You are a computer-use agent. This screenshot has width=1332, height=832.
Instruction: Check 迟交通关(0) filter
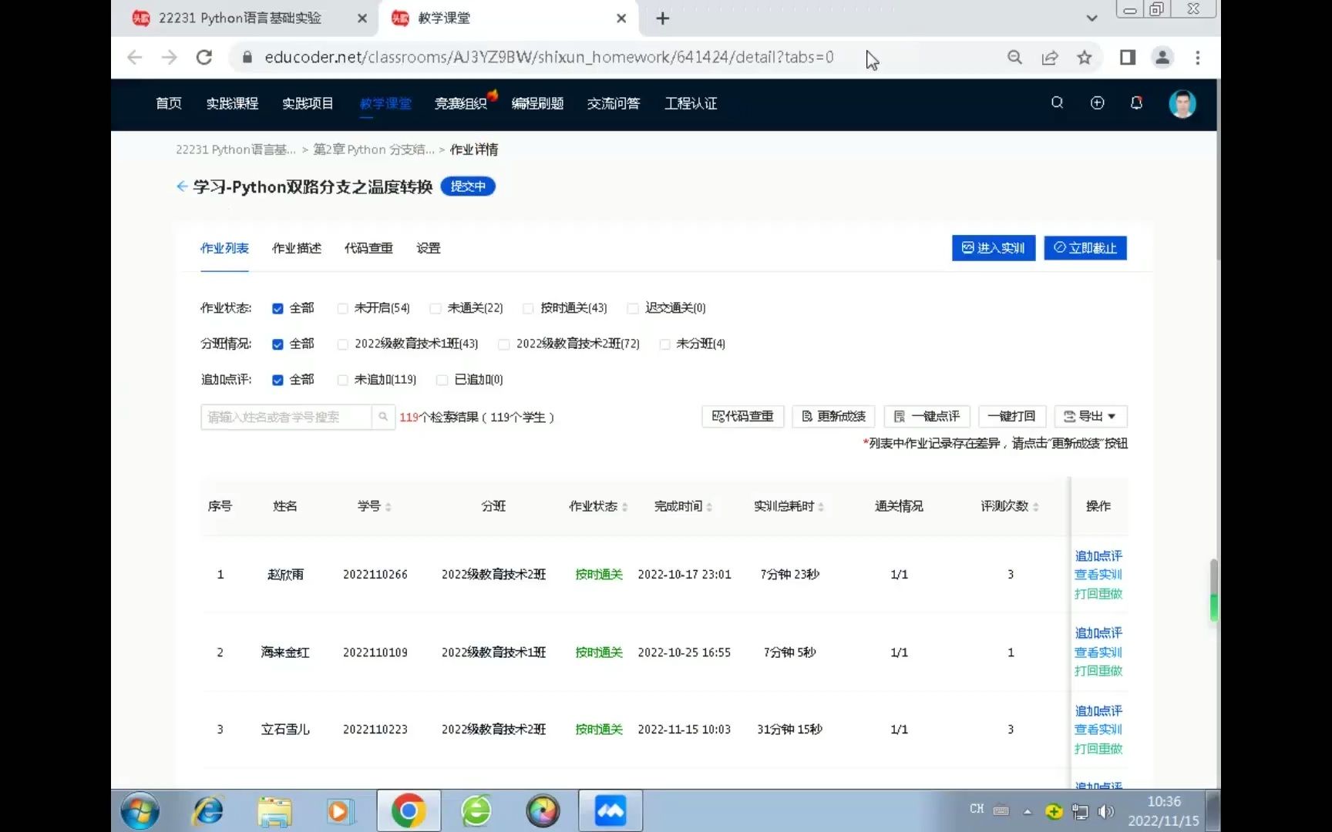pyautogui.click(x=633, y=309)
